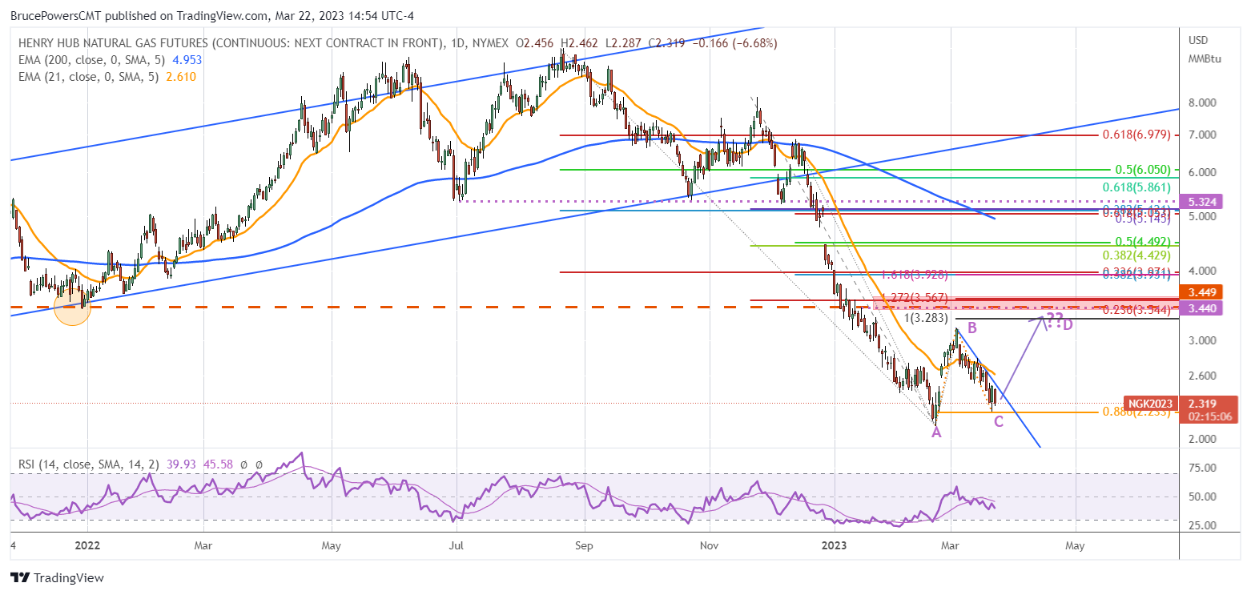Image resolution: width=1251 pixels, height=595 pixels.
Task: Click the orange circle highlight on the trendline
Action: click(73, 306)
